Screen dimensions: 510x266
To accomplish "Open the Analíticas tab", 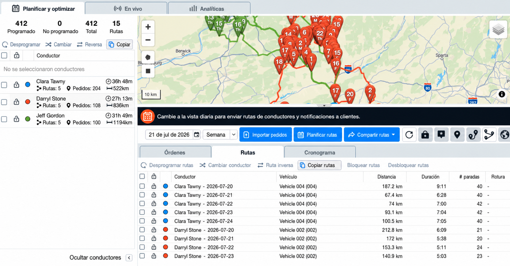I will tap(209, 9).
